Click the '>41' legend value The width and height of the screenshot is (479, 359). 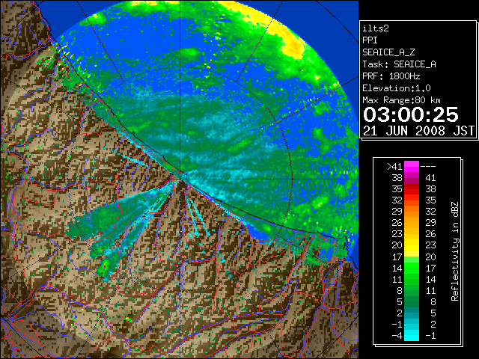pos(394,167)
